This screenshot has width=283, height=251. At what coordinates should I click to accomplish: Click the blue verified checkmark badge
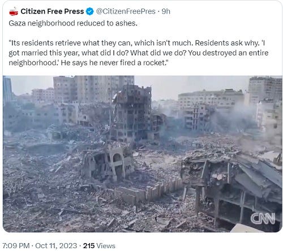coord(89,11)
